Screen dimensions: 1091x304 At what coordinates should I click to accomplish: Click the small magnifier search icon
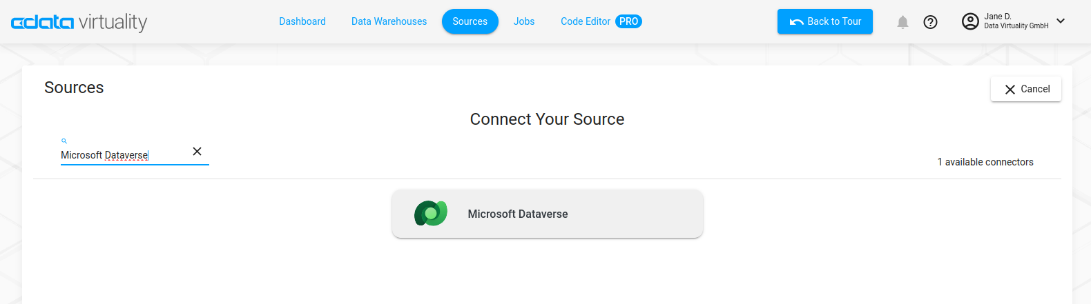[x=64, y=141]
